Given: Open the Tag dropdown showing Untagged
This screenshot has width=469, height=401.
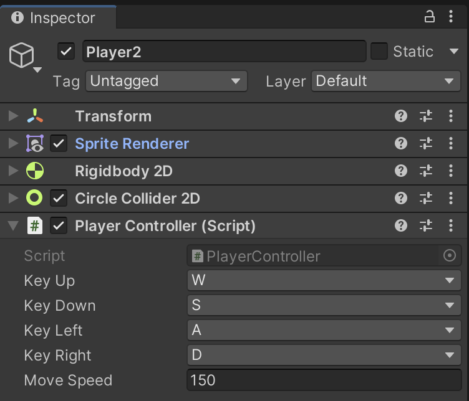Looking at the screenshot, I should (166, 81).
